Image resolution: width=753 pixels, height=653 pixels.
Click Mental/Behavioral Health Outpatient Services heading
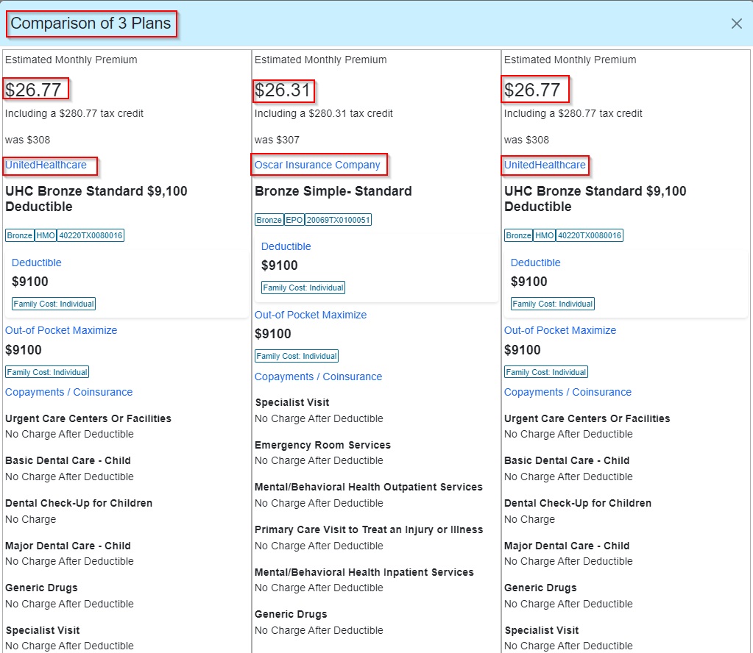[x=368, y=487]
